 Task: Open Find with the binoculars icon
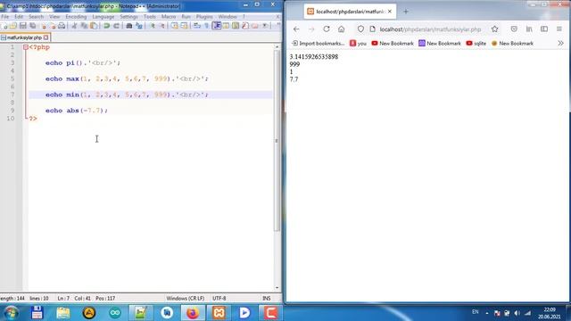pyautogui.click(x=128, y=26)
